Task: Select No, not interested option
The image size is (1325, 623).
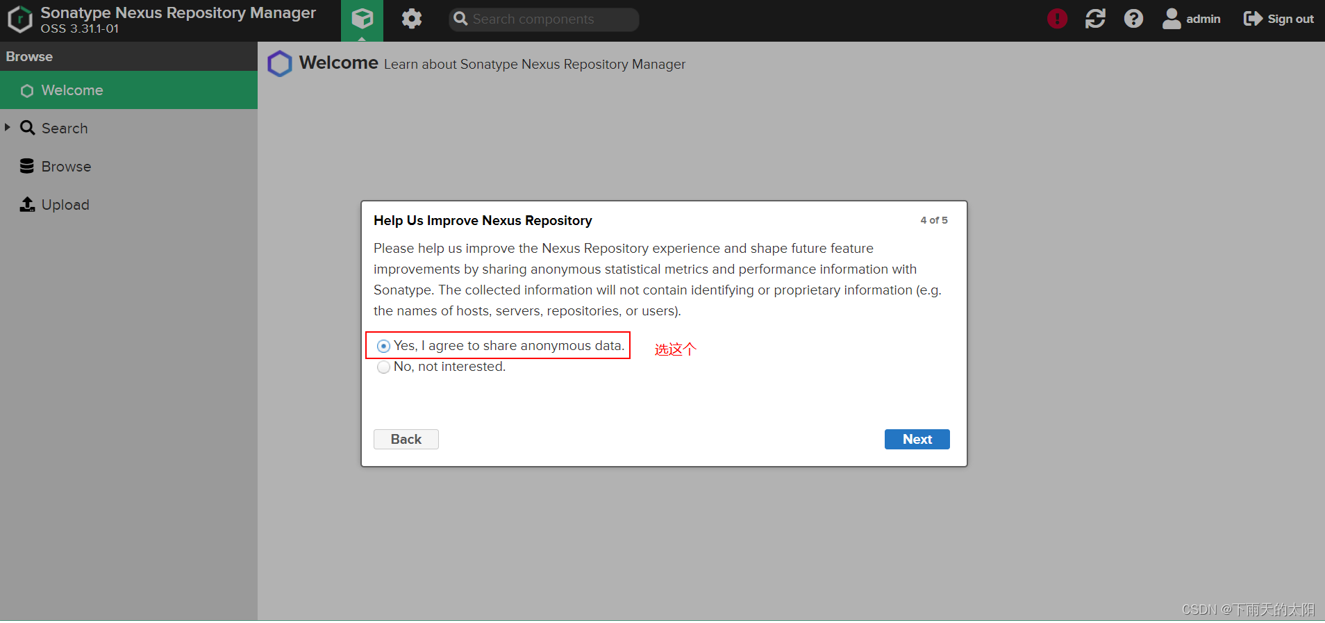Action: [383, 367]
